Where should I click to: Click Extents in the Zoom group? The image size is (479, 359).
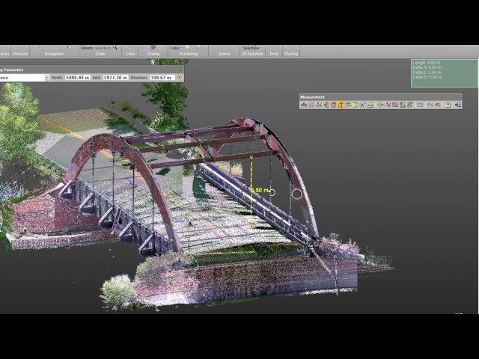click(x=87, y=48)
